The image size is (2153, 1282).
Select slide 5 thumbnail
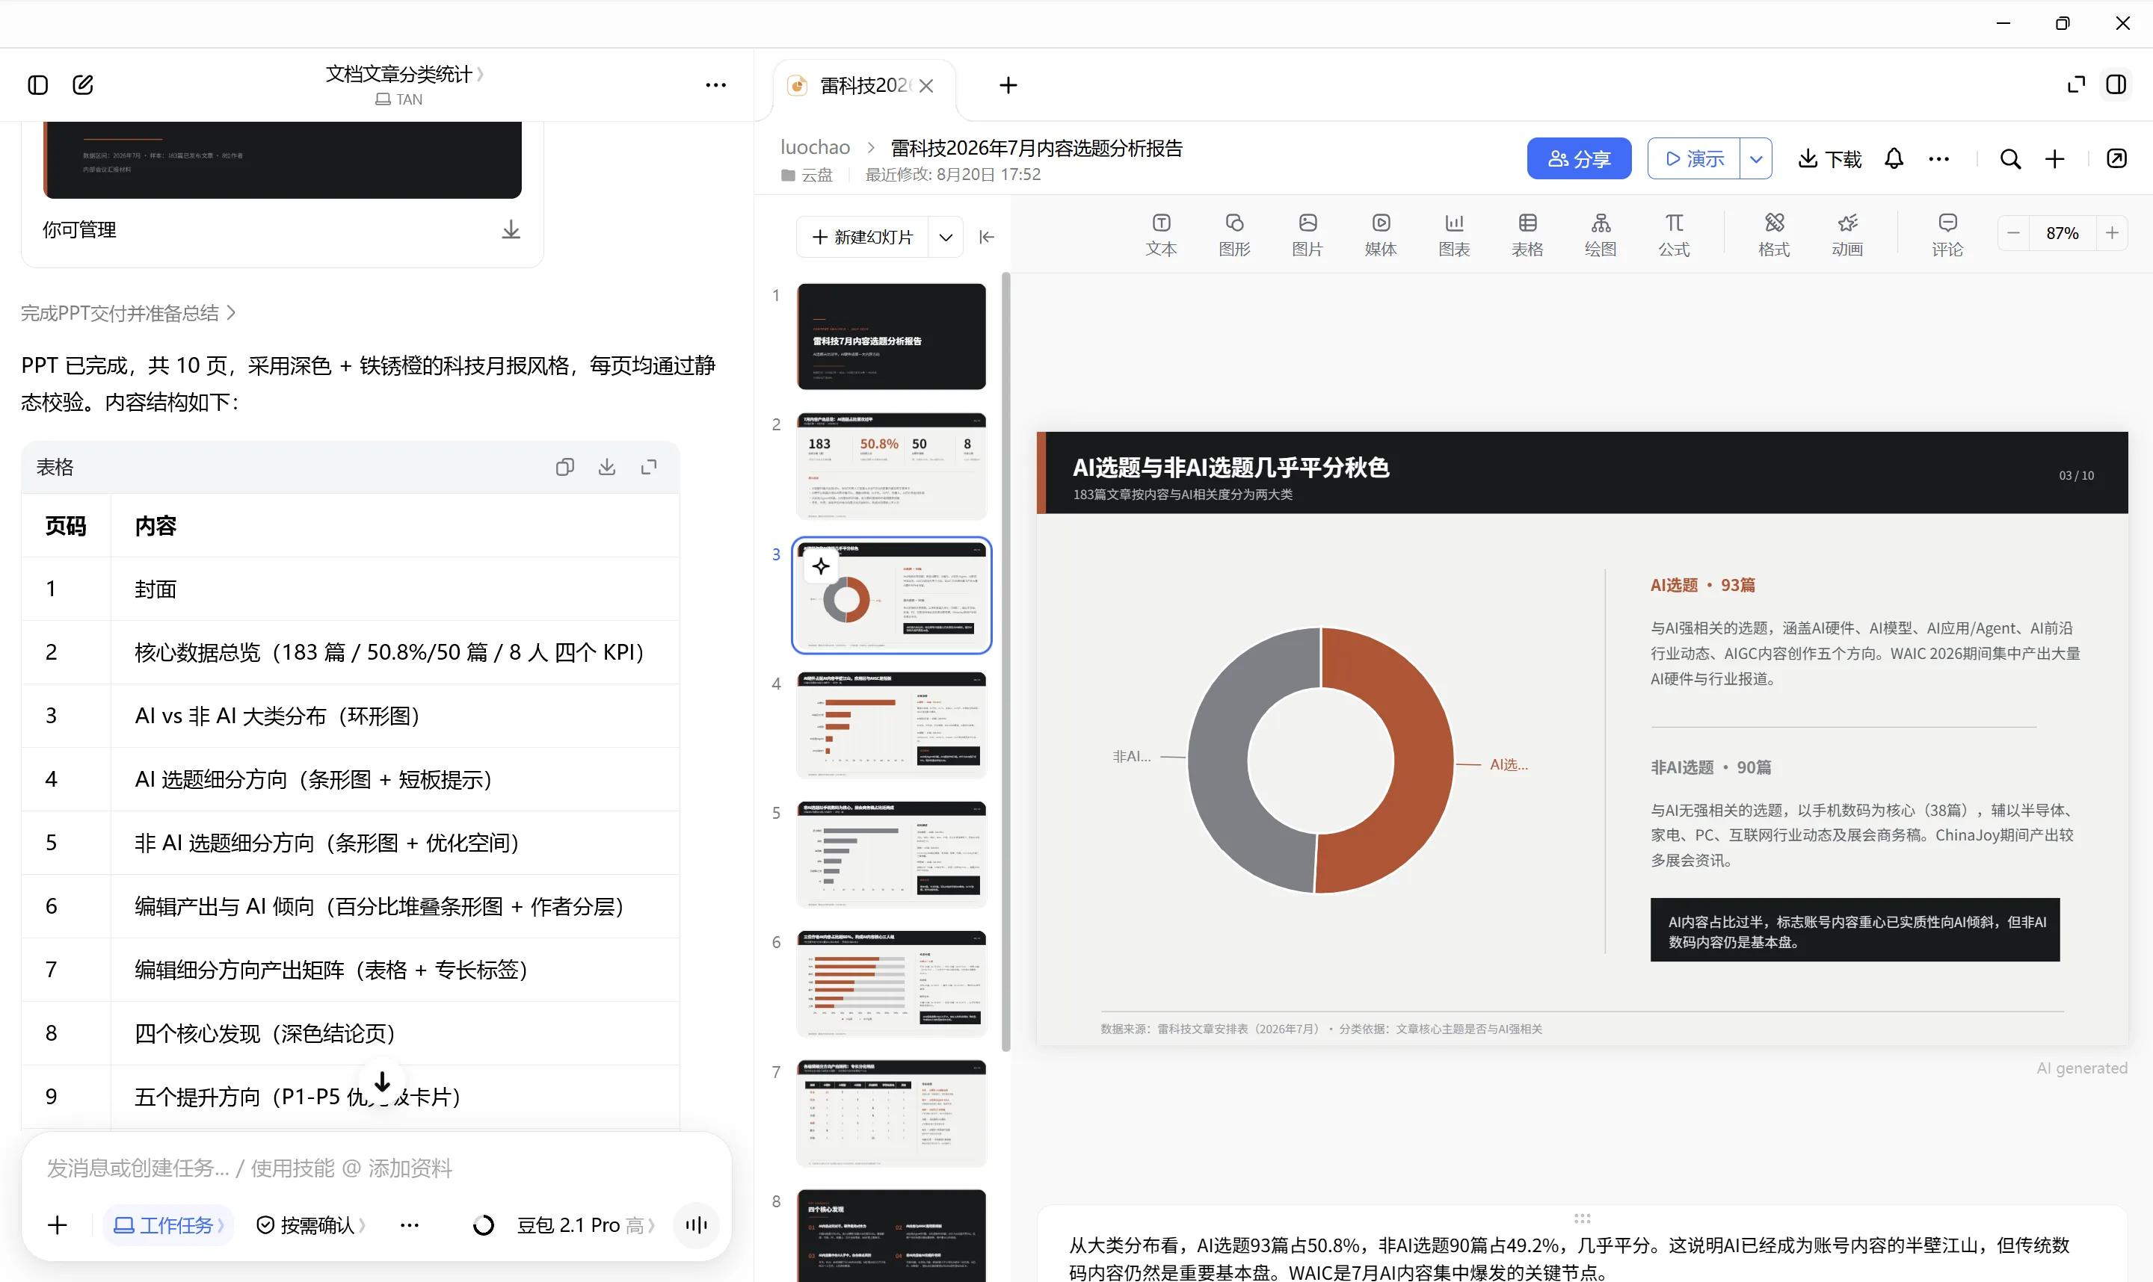891,855
